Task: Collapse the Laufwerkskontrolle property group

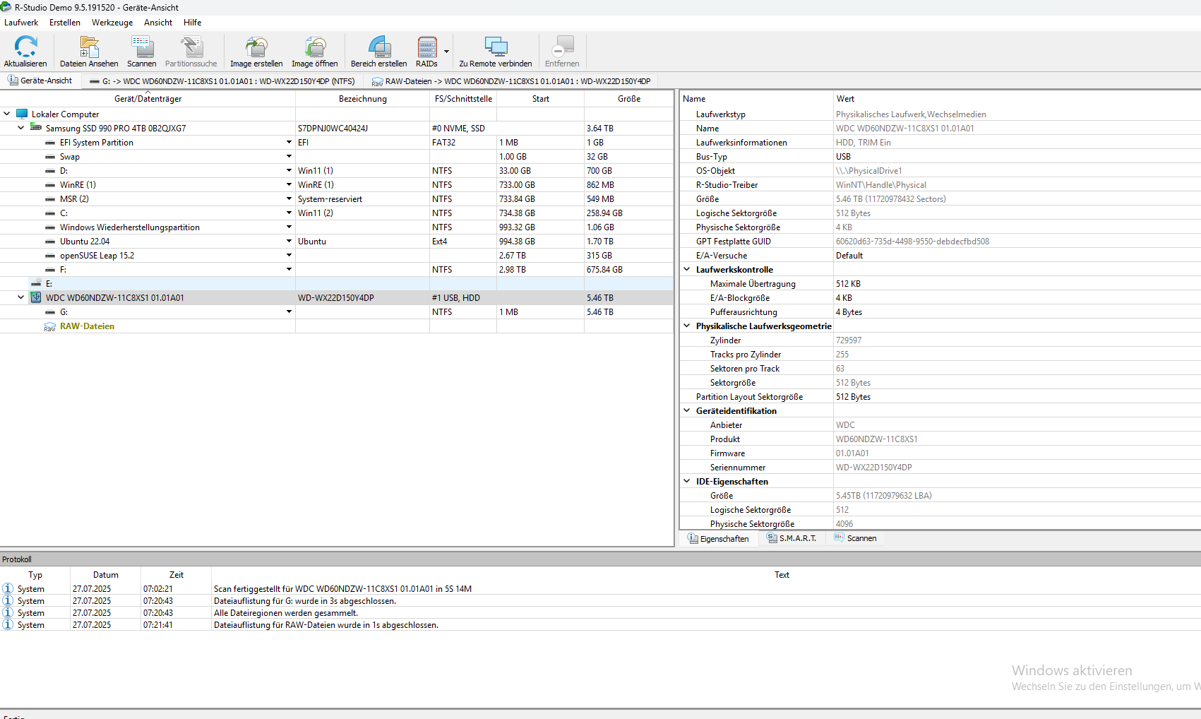Action: pos(687,269)
